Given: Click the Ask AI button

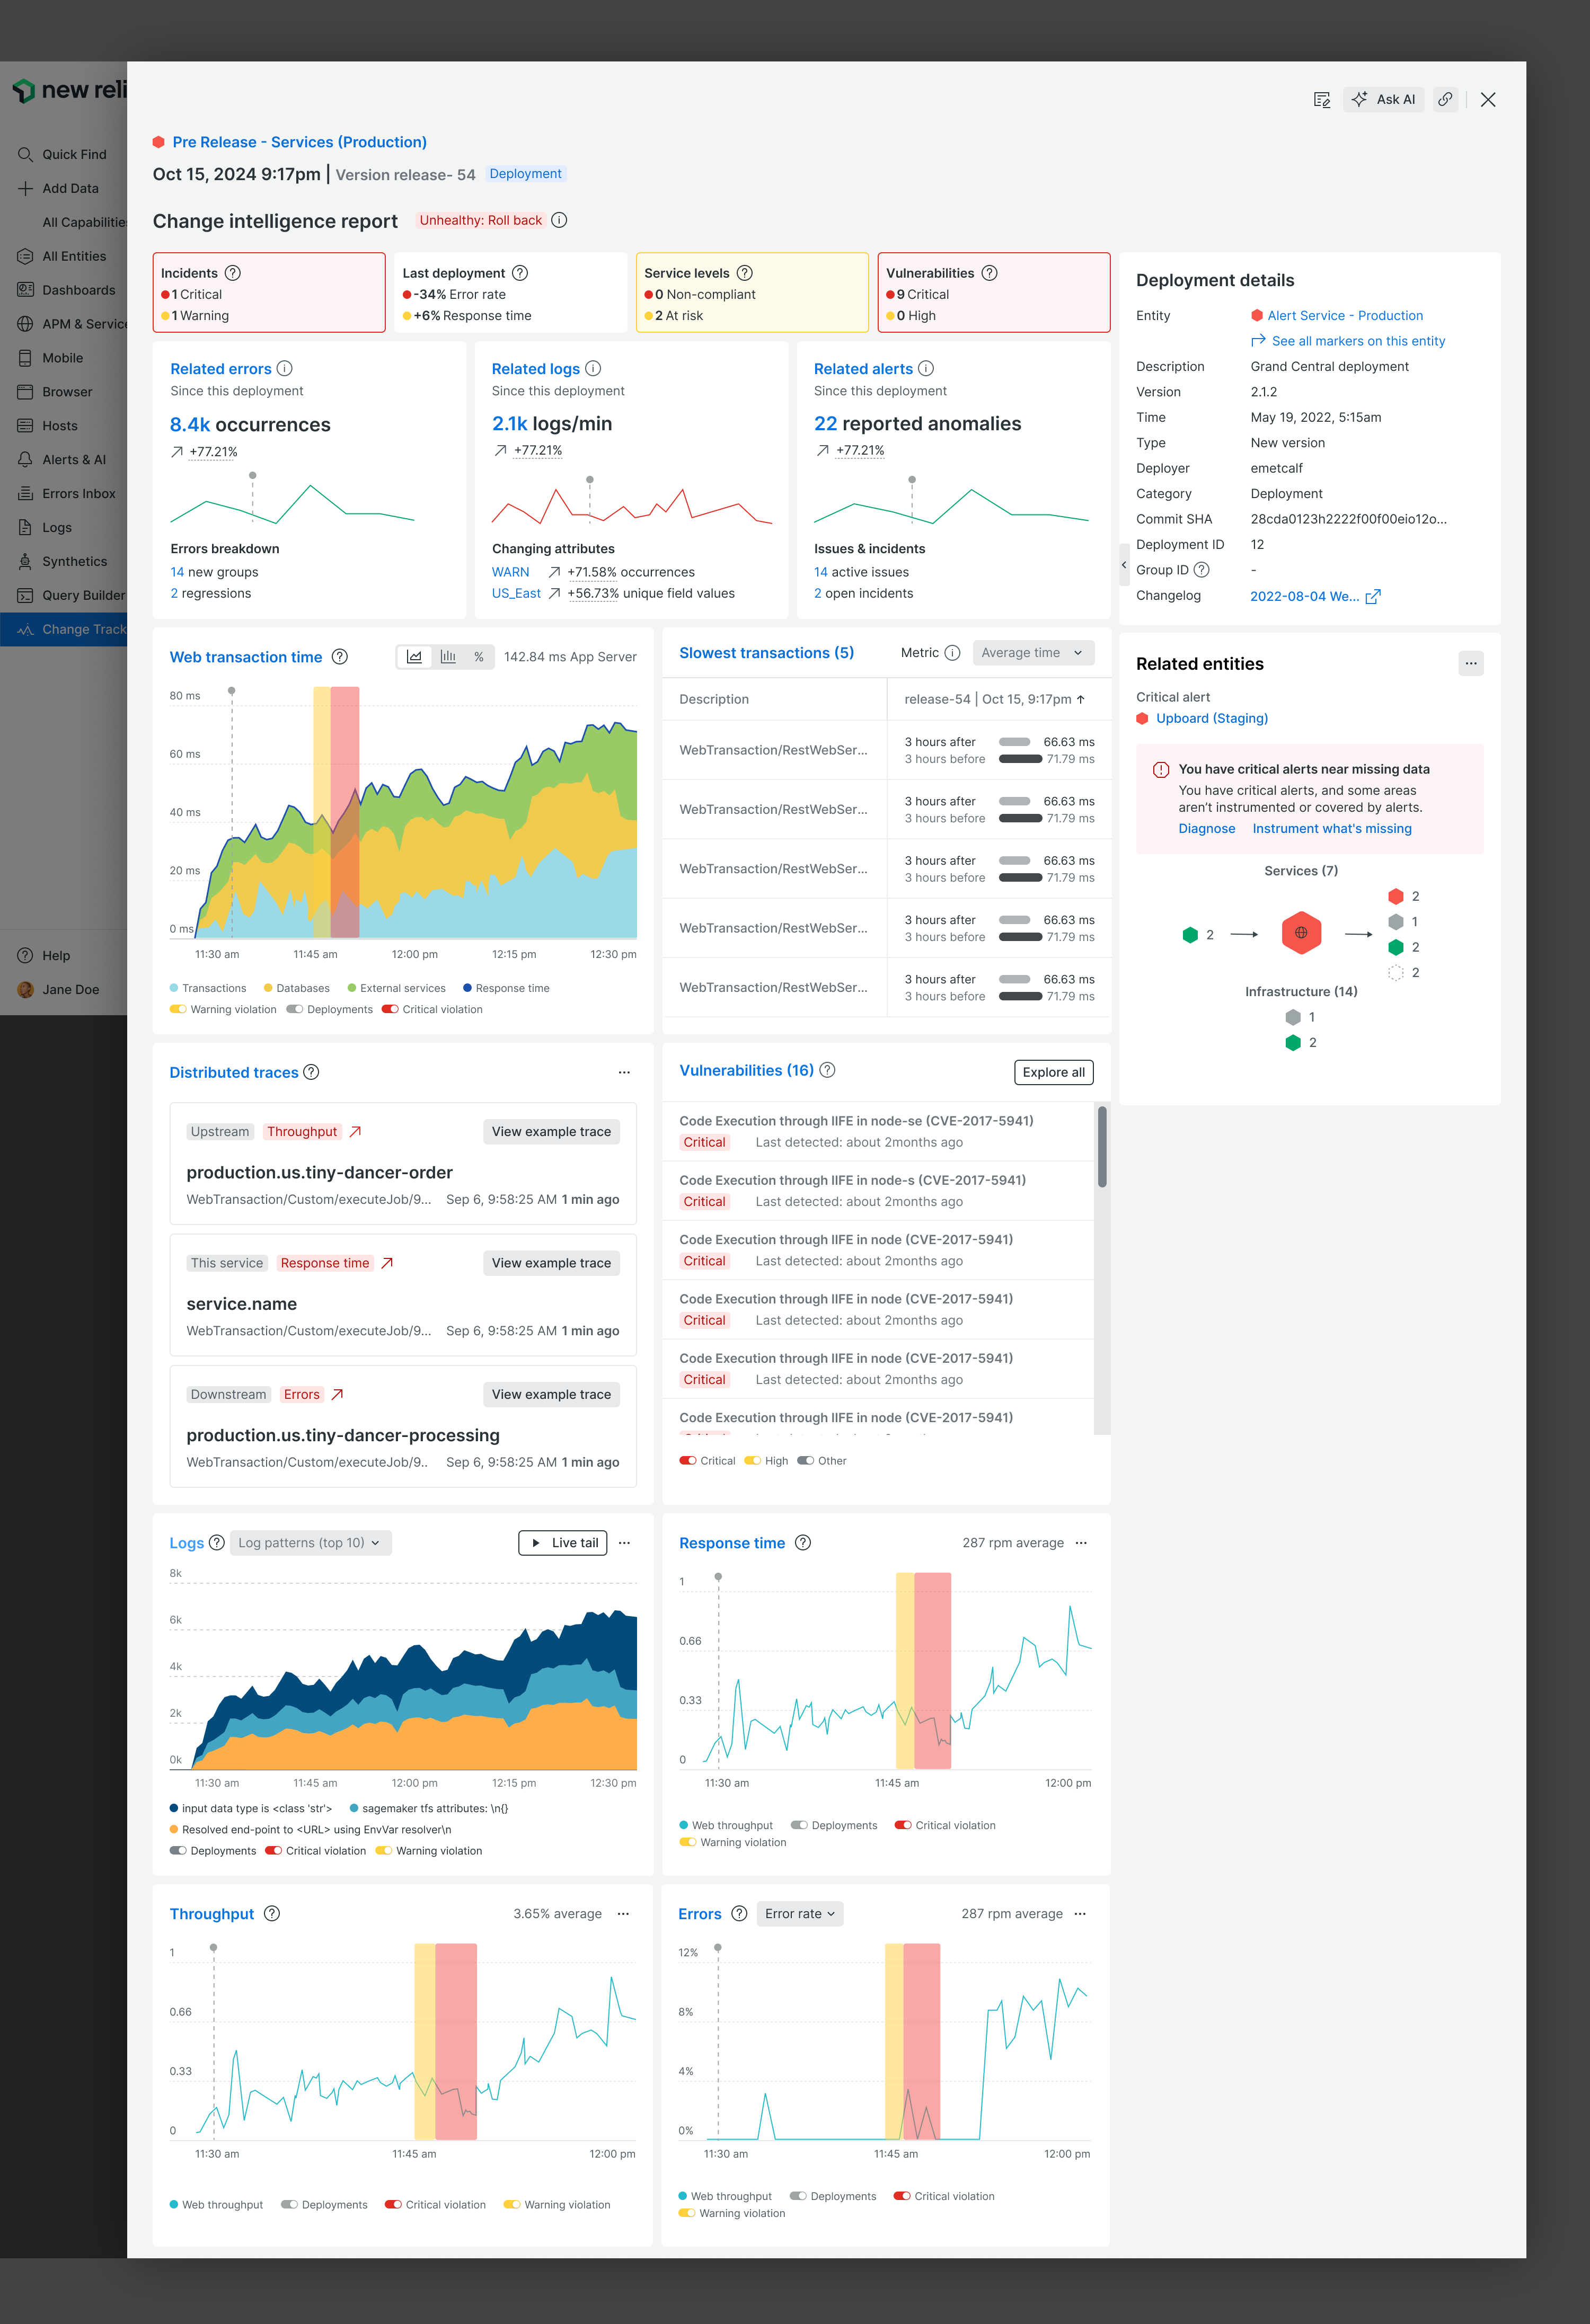Looking at the screenshot, I should point(1383,99).
